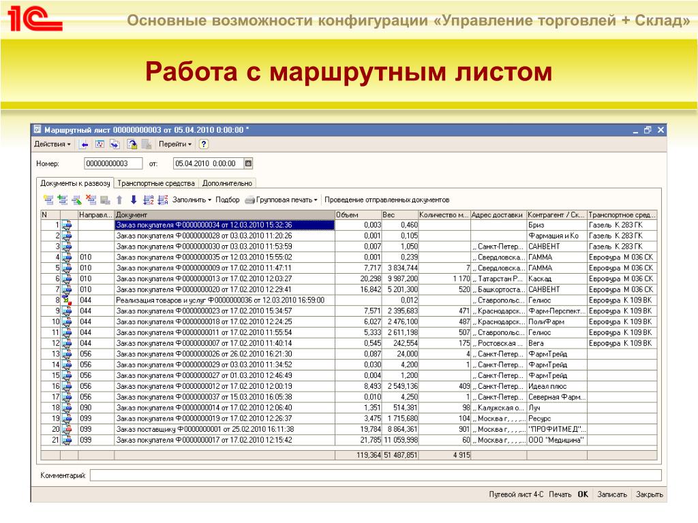Click the Северная Фарм... contractor cell

click(557, 397)
